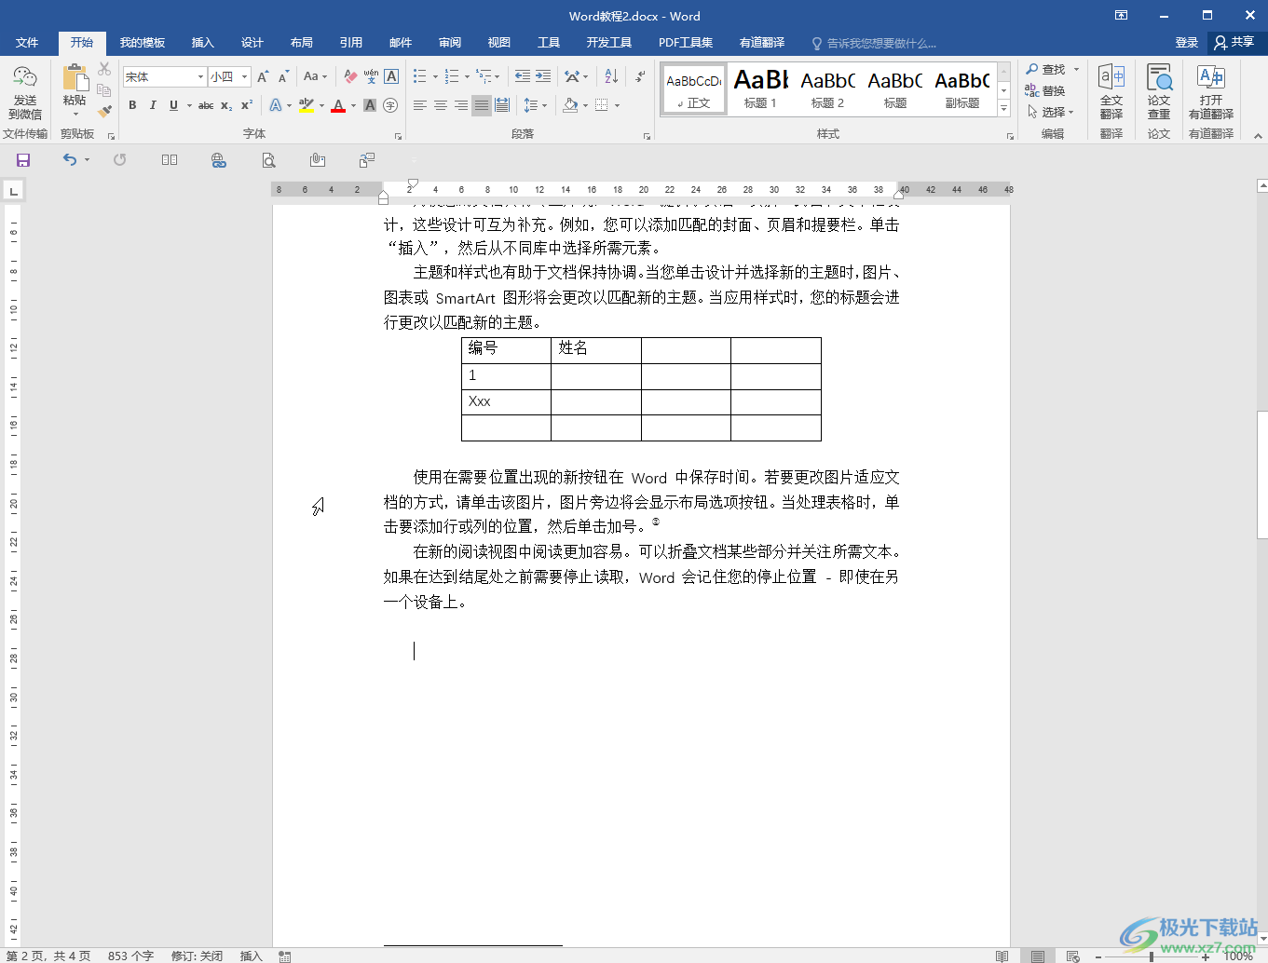Align text left
Viewport: 1268px width, 963px height.
(x=420, y=105)
